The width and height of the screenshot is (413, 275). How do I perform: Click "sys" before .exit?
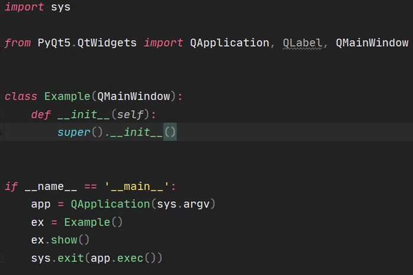click(41, 258)
